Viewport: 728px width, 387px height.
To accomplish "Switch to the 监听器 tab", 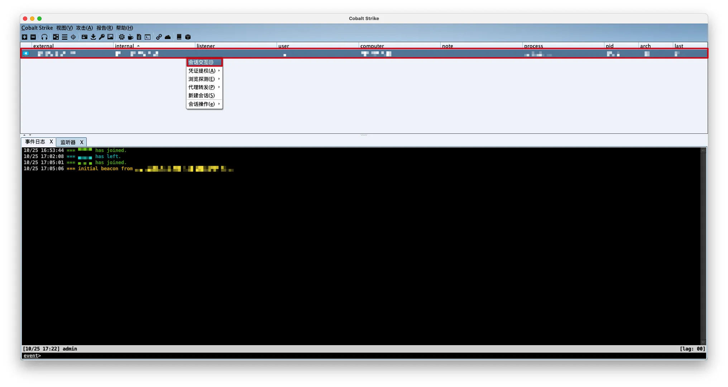I will click(x=68, y=142).
